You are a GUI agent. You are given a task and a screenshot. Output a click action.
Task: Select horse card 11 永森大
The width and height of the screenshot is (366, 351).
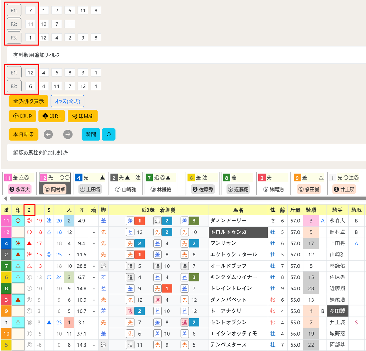pos(20,184)
